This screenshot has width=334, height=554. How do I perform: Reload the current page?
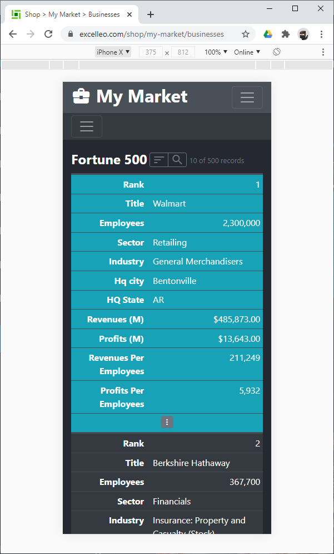point(48,34)
